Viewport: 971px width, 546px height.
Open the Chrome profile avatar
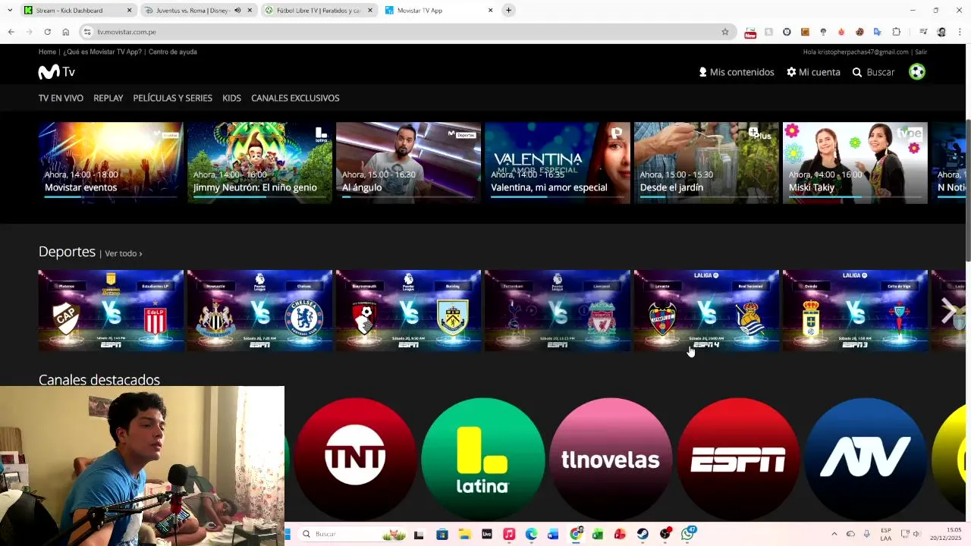(x=941, y=32)
